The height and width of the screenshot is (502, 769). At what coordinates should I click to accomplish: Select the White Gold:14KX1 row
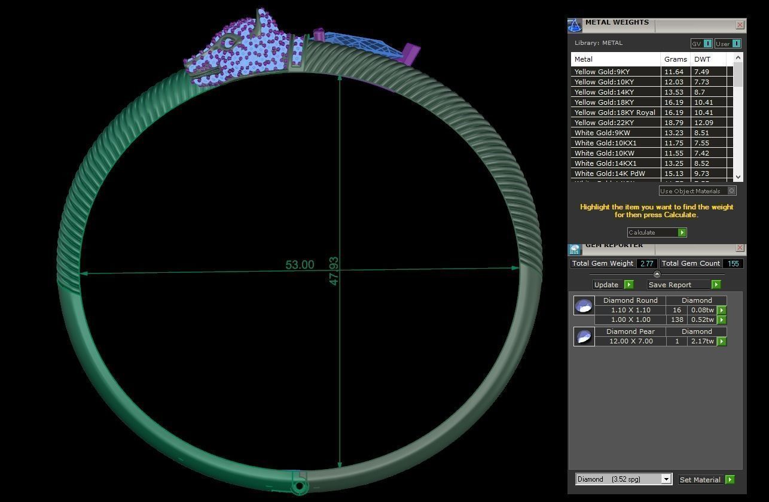click(x=652, y=163)
